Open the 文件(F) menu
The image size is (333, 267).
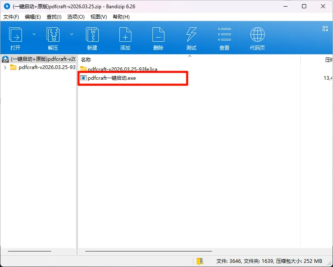coord(11,17)
